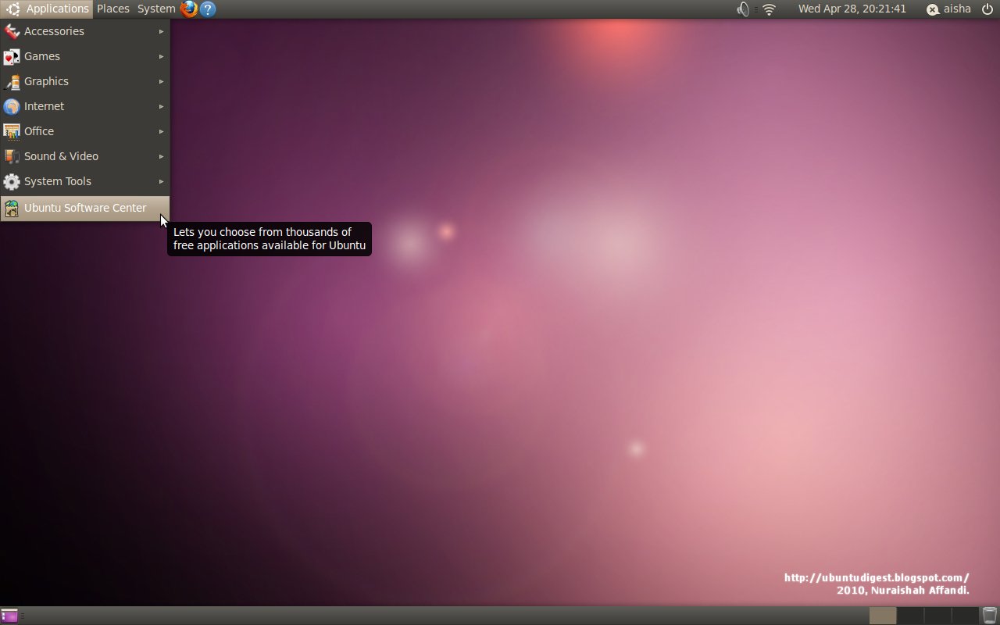Open the Help icon on the top panel
This screenshot has width=1000, height=625.
207,9
